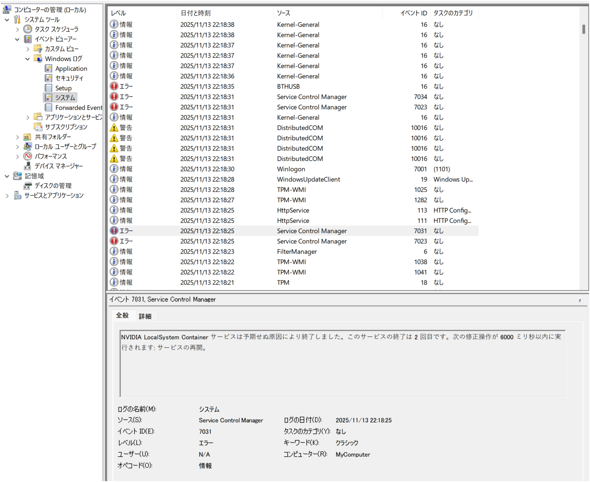
Task: Collapse the Windows ログ tree node
Action: 28,59
